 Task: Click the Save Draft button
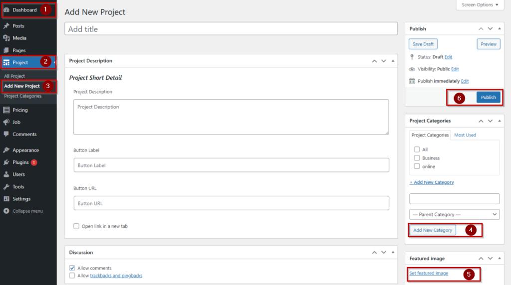[x=423, y=44]
